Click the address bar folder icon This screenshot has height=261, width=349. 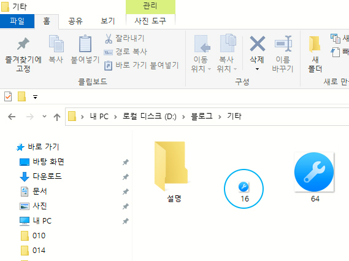coord(72,116)
